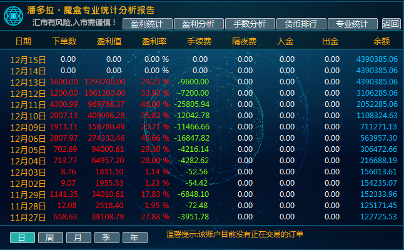Click the 返回 button
This screenshot has width=404, height=250.
[x=391, y=24]
